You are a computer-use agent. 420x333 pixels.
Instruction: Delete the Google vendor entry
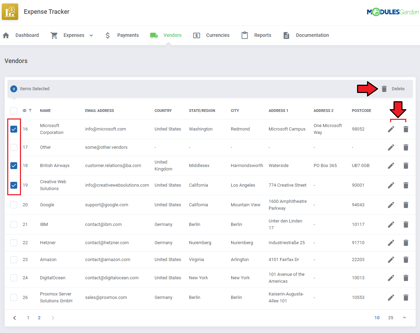(406, 205)
